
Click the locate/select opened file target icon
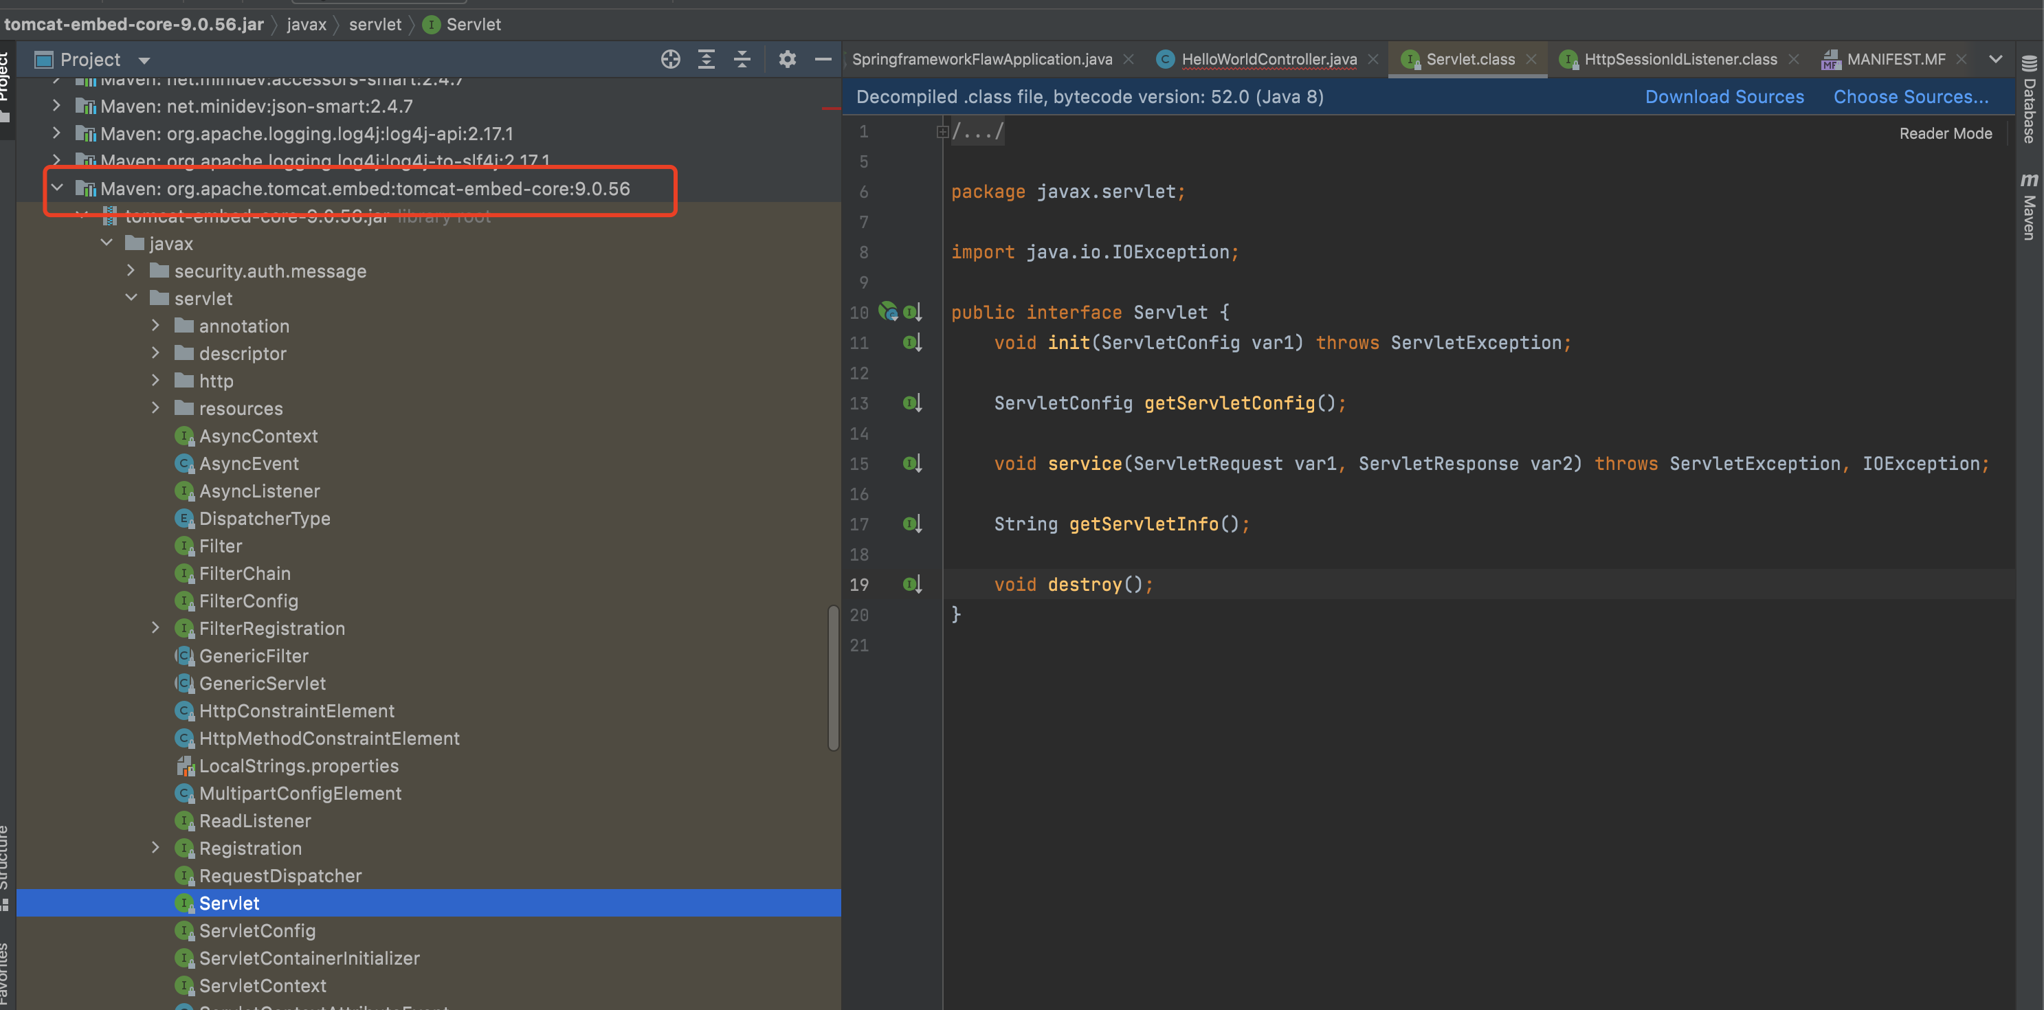tap(671, 60)
